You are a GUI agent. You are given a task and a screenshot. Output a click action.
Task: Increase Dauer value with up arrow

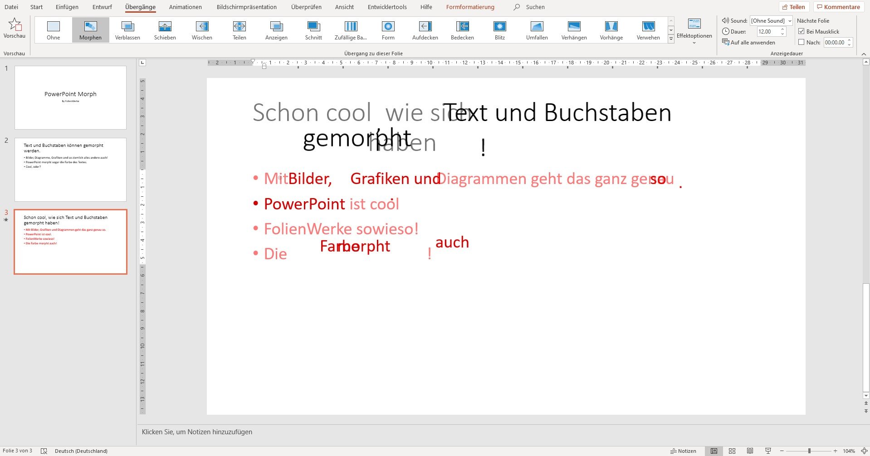[782, 29]
